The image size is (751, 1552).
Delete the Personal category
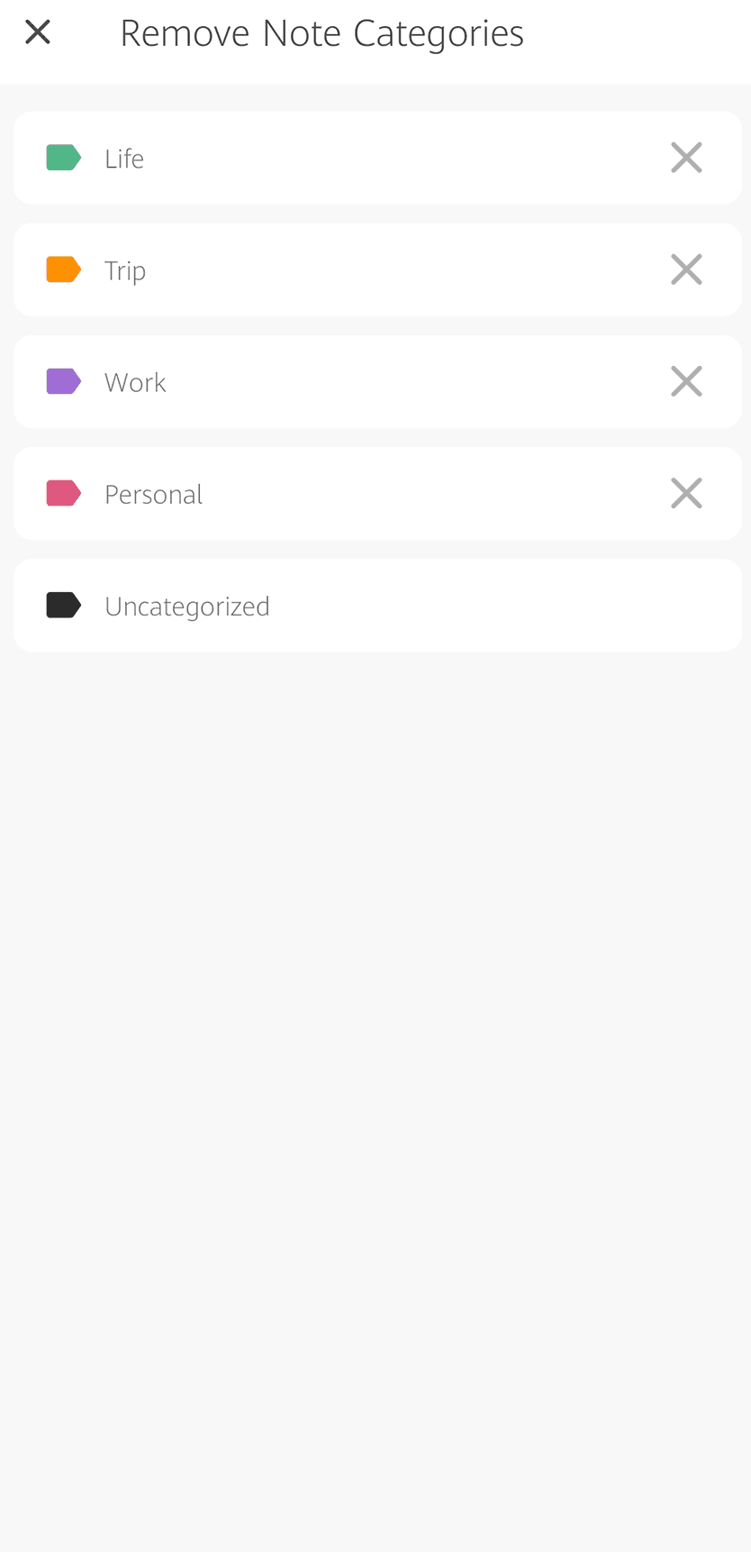686,493
